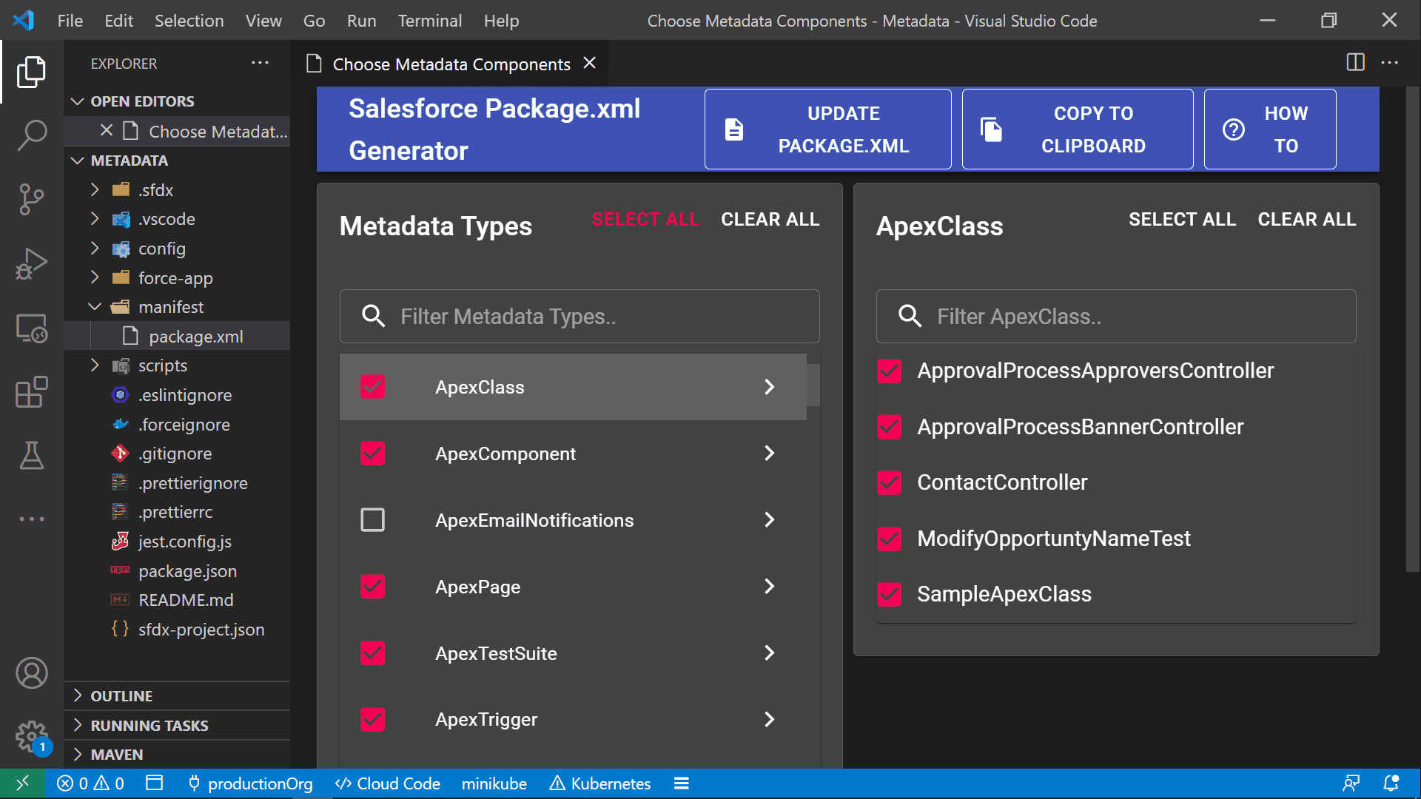This screenshot has height=799, width=1421.
Task: Clear all ApexClass selections
Action: click(1306, 220)
